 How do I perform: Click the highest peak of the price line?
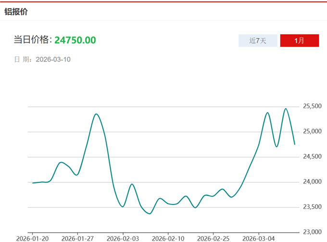286,109
